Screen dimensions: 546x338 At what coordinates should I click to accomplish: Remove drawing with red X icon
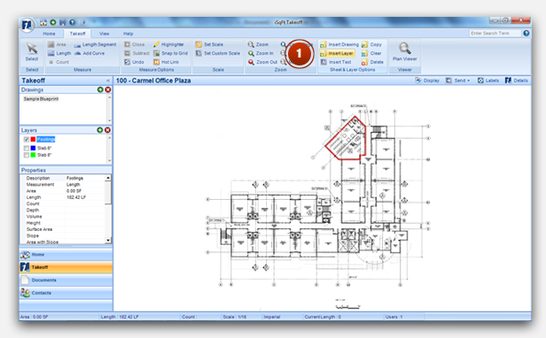coord(108,89)
